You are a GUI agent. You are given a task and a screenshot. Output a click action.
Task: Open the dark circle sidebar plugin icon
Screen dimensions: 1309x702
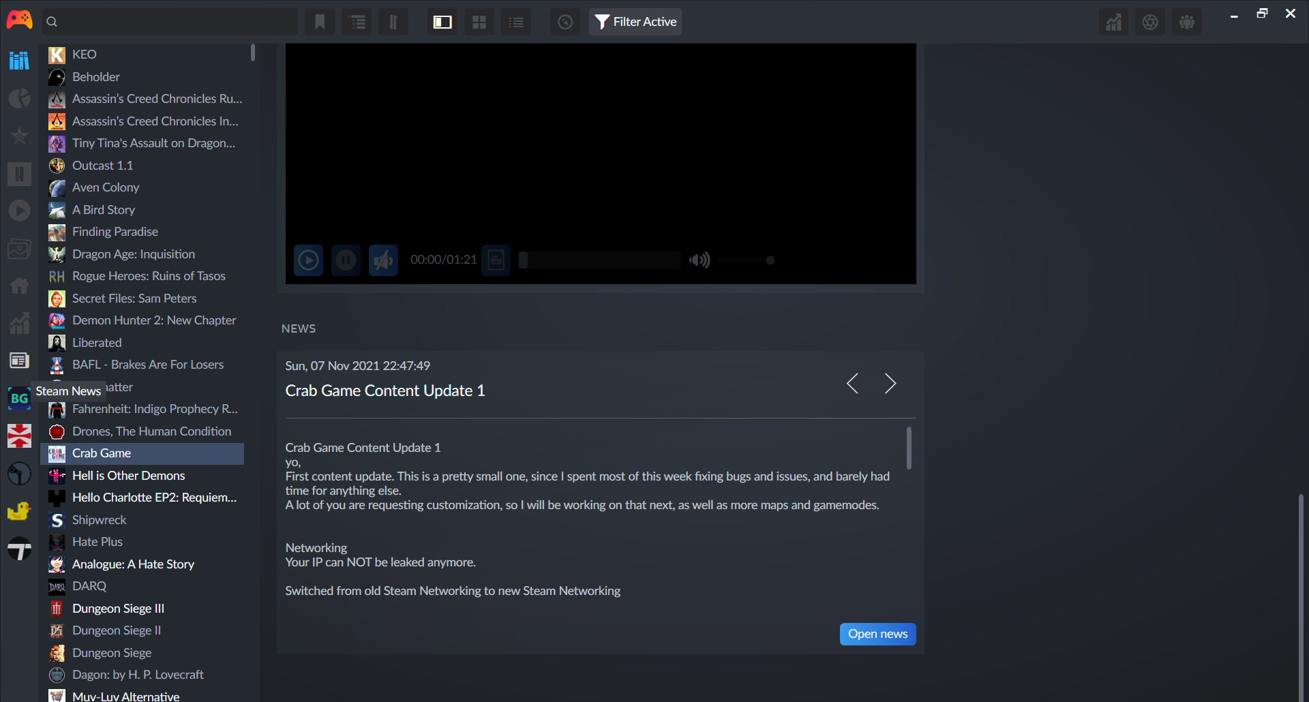tap(19, 473)
